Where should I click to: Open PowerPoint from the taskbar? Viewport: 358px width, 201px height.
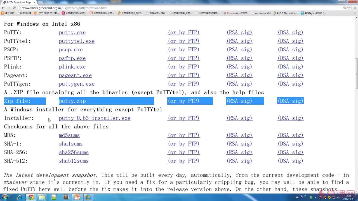[x=77, y=197]
